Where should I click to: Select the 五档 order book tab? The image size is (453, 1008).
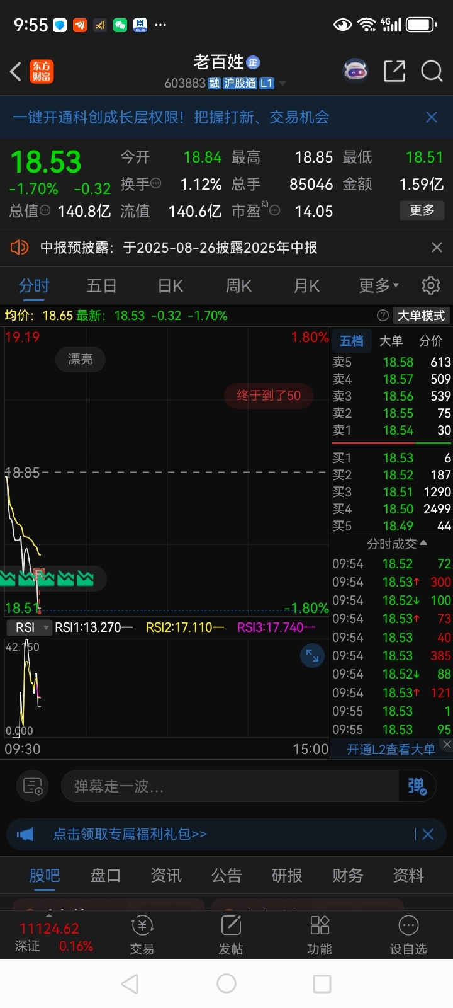(x=352, y=341)
